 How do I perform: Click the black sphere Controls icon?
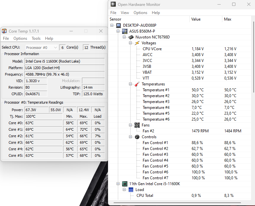[137, 137]
